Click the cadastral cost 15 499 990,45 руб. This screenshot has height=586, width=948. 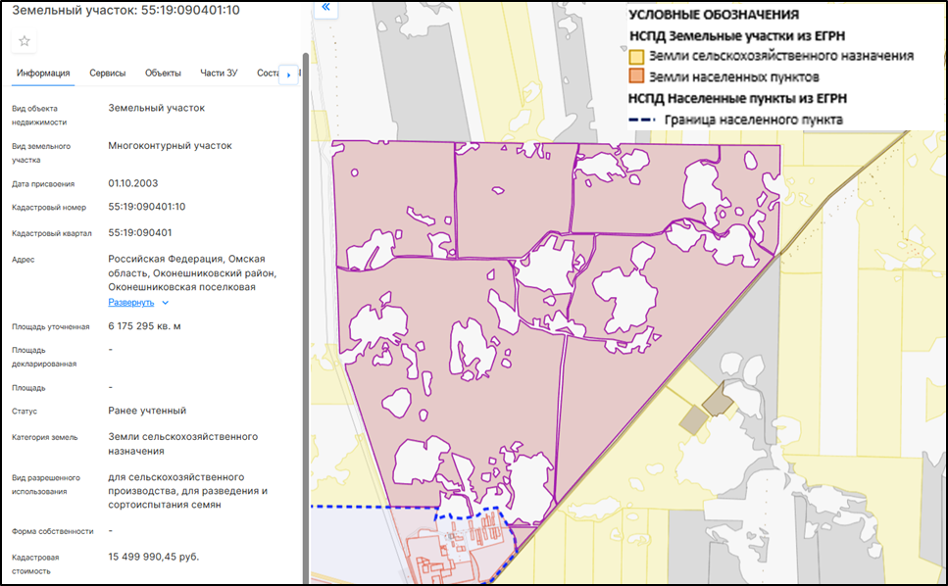tap(154, 557)
